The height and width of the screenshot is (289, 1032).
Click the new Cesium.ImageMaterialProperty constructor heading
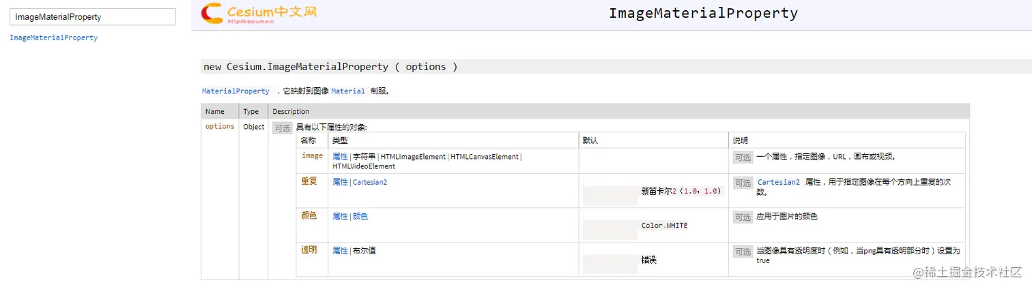point(330,67)
